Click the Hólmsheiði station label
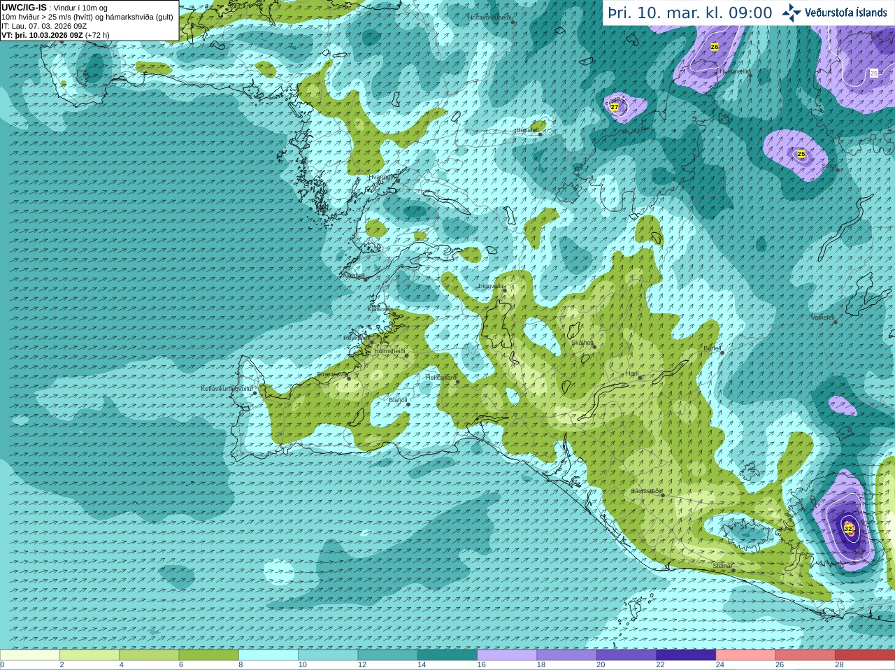Screen dimensions: 895x670 click(389, 351)
